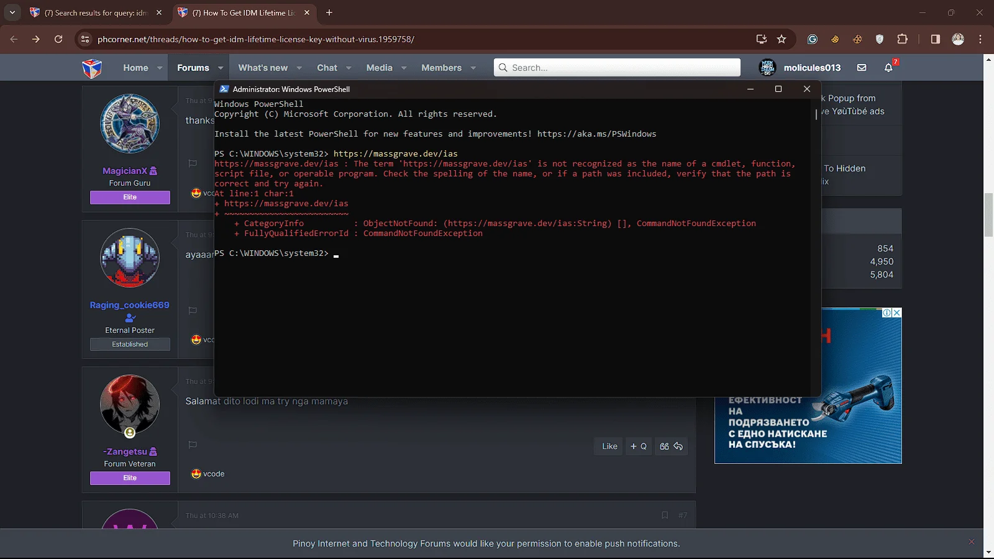This screenshot has width=994, height=559.
Task: Open the molicules013 account menu
Action: [800, 68]
